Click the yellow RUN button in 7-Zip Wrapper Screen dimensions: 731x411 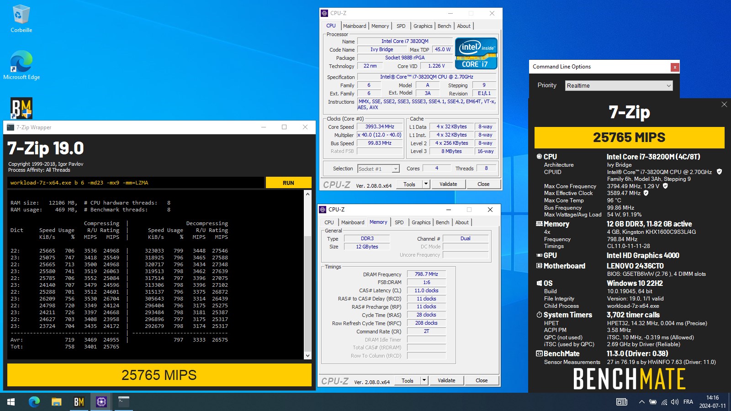[288, 183]
